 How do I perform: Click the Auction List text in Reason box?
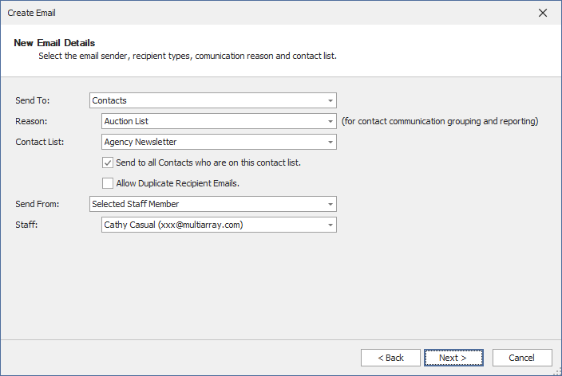coord(126,121)
